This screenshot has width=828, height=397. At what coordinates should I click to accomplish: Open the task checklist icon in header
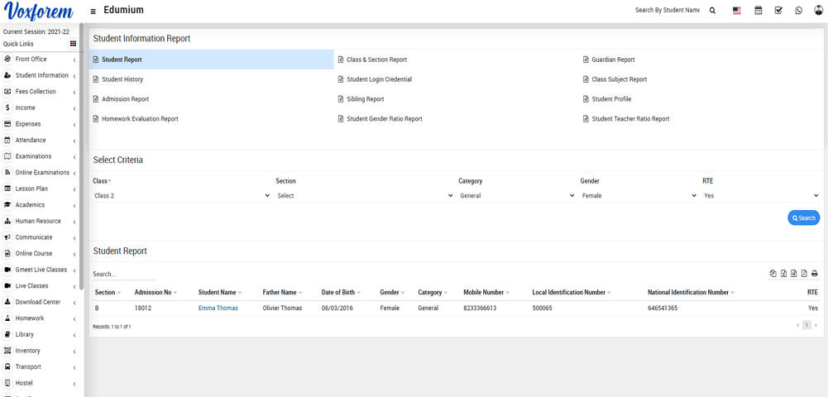point(778,11)
